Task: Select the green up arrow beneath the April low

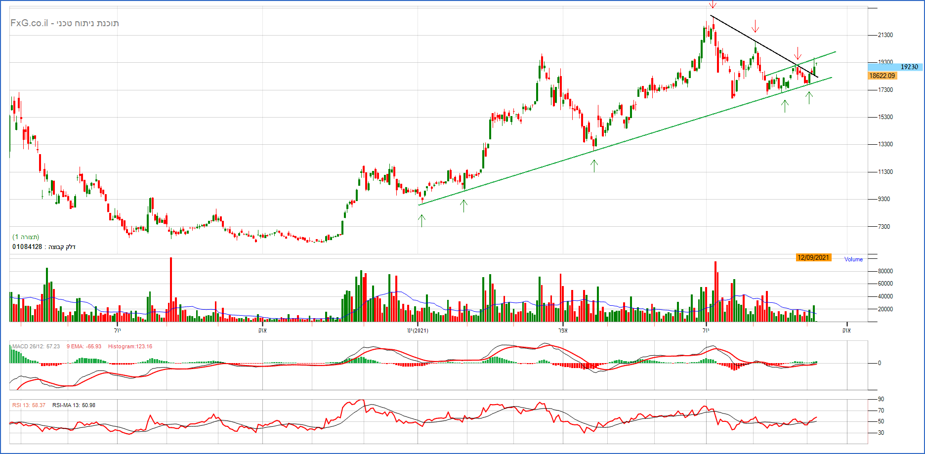Action: click(x=594, y=165)
